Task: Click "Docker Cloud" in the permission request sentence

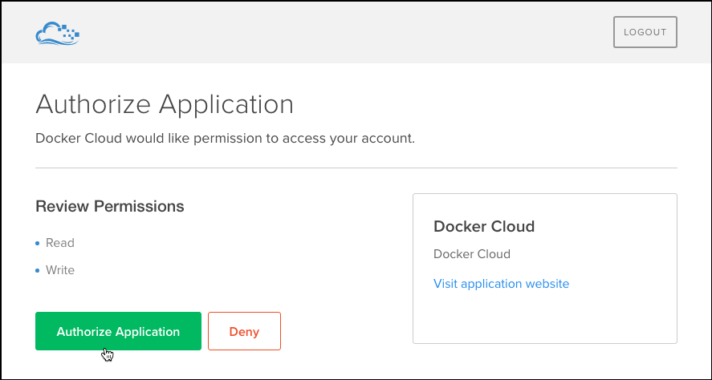Action: [x=79, y=138]
